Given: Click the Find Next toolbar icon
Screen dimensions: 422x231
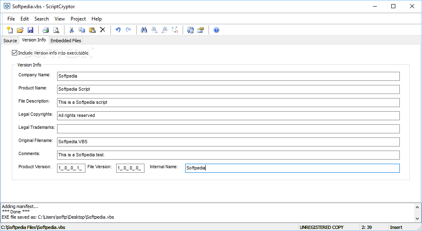Looking at the screenshot, I should click(154, 30).
